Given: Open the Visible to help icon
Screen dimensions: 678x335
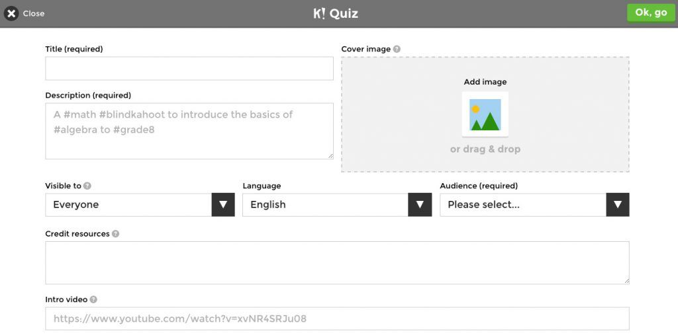Looking at the screenshot, I should coord(87,186).
